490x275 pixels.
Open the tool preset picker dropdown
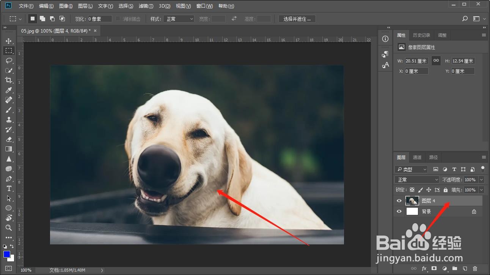click(16, 19)
